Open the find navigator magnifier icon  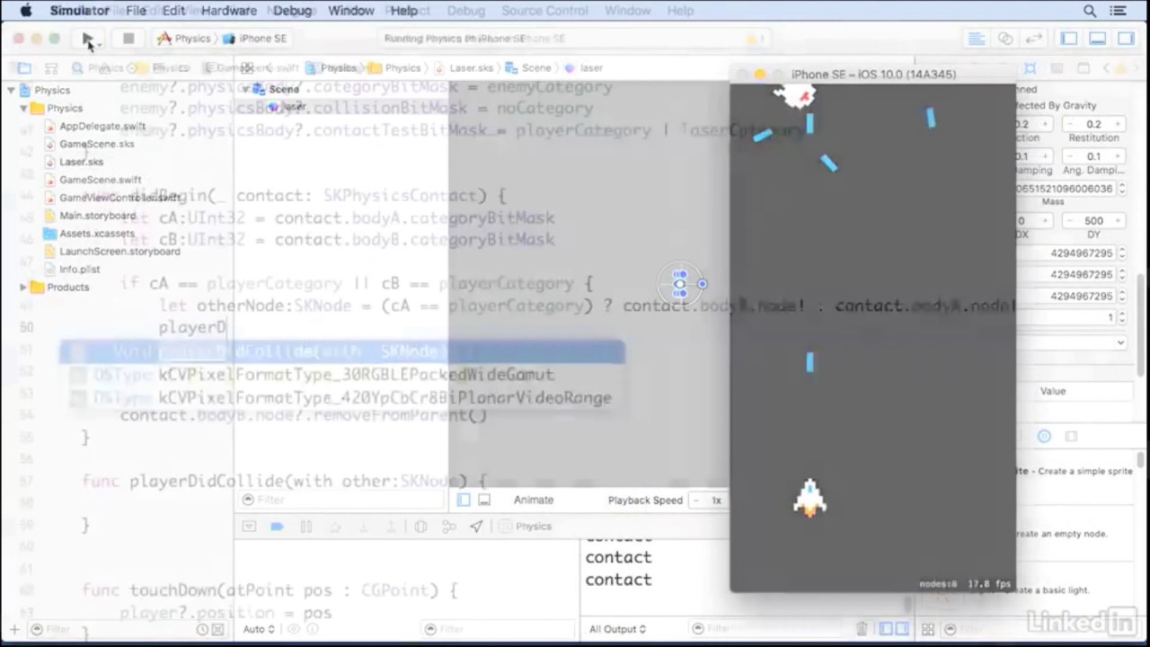[x=77, y=68]
